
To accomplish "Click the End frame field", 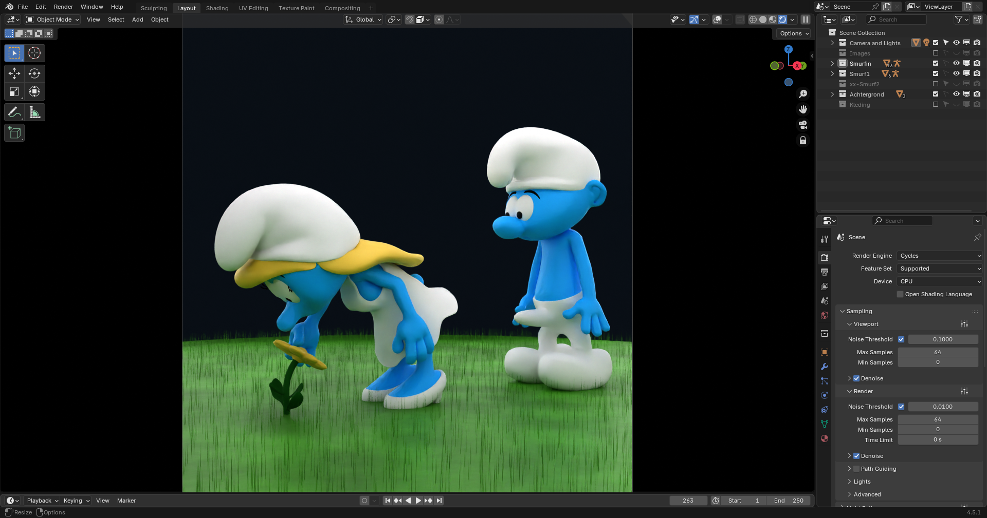I will 789,501.
